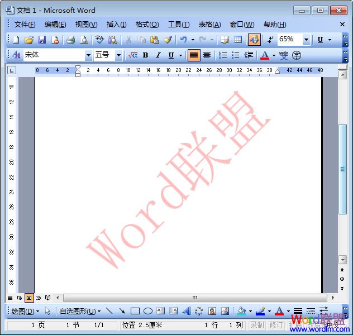
Task: Open the Line Style options
Action: pyautogui.click(x=298, y=312)
